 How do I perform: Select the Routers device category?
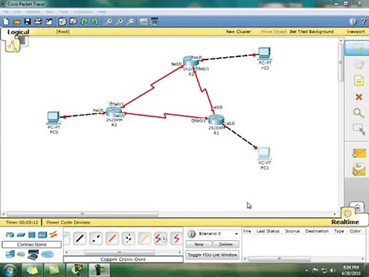(x=10, y=235)
